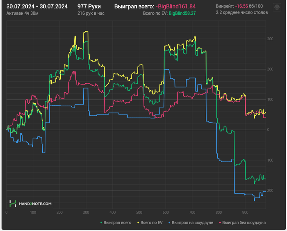287x231 pixels.
Task: Click pink dot beside Выиграл без шоудауна
Action: click(x=219, y=223)
